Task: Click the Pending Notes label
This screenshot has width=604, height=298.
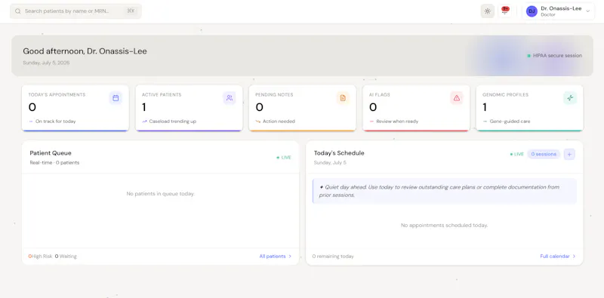Action: coord(274,95)
